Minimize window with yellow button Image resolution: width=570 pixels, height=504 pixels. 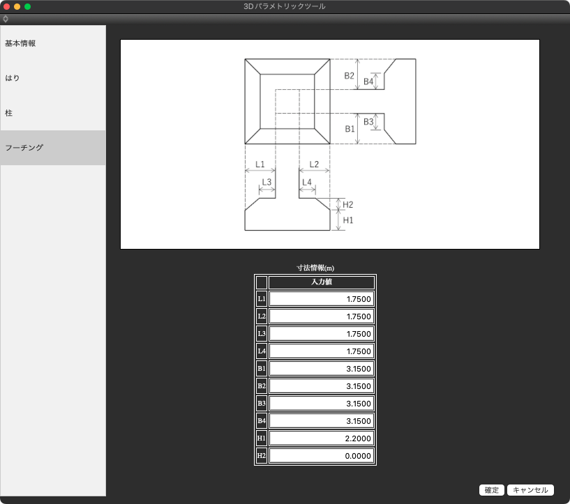point(17,6)
